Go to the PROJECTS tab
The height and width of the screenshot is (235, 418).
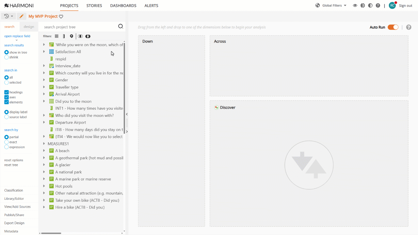click(69, 6)
